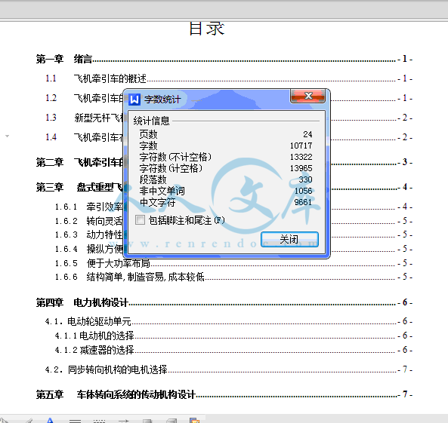Go to 1.6.6 结构简单,制造容易,成本较低 entry

click(x=233, y=277)
